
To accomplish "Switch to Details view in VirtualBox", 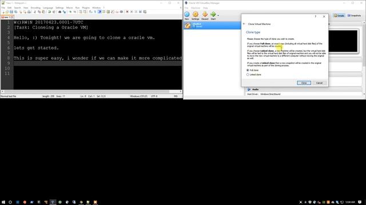I will (339, 15).
